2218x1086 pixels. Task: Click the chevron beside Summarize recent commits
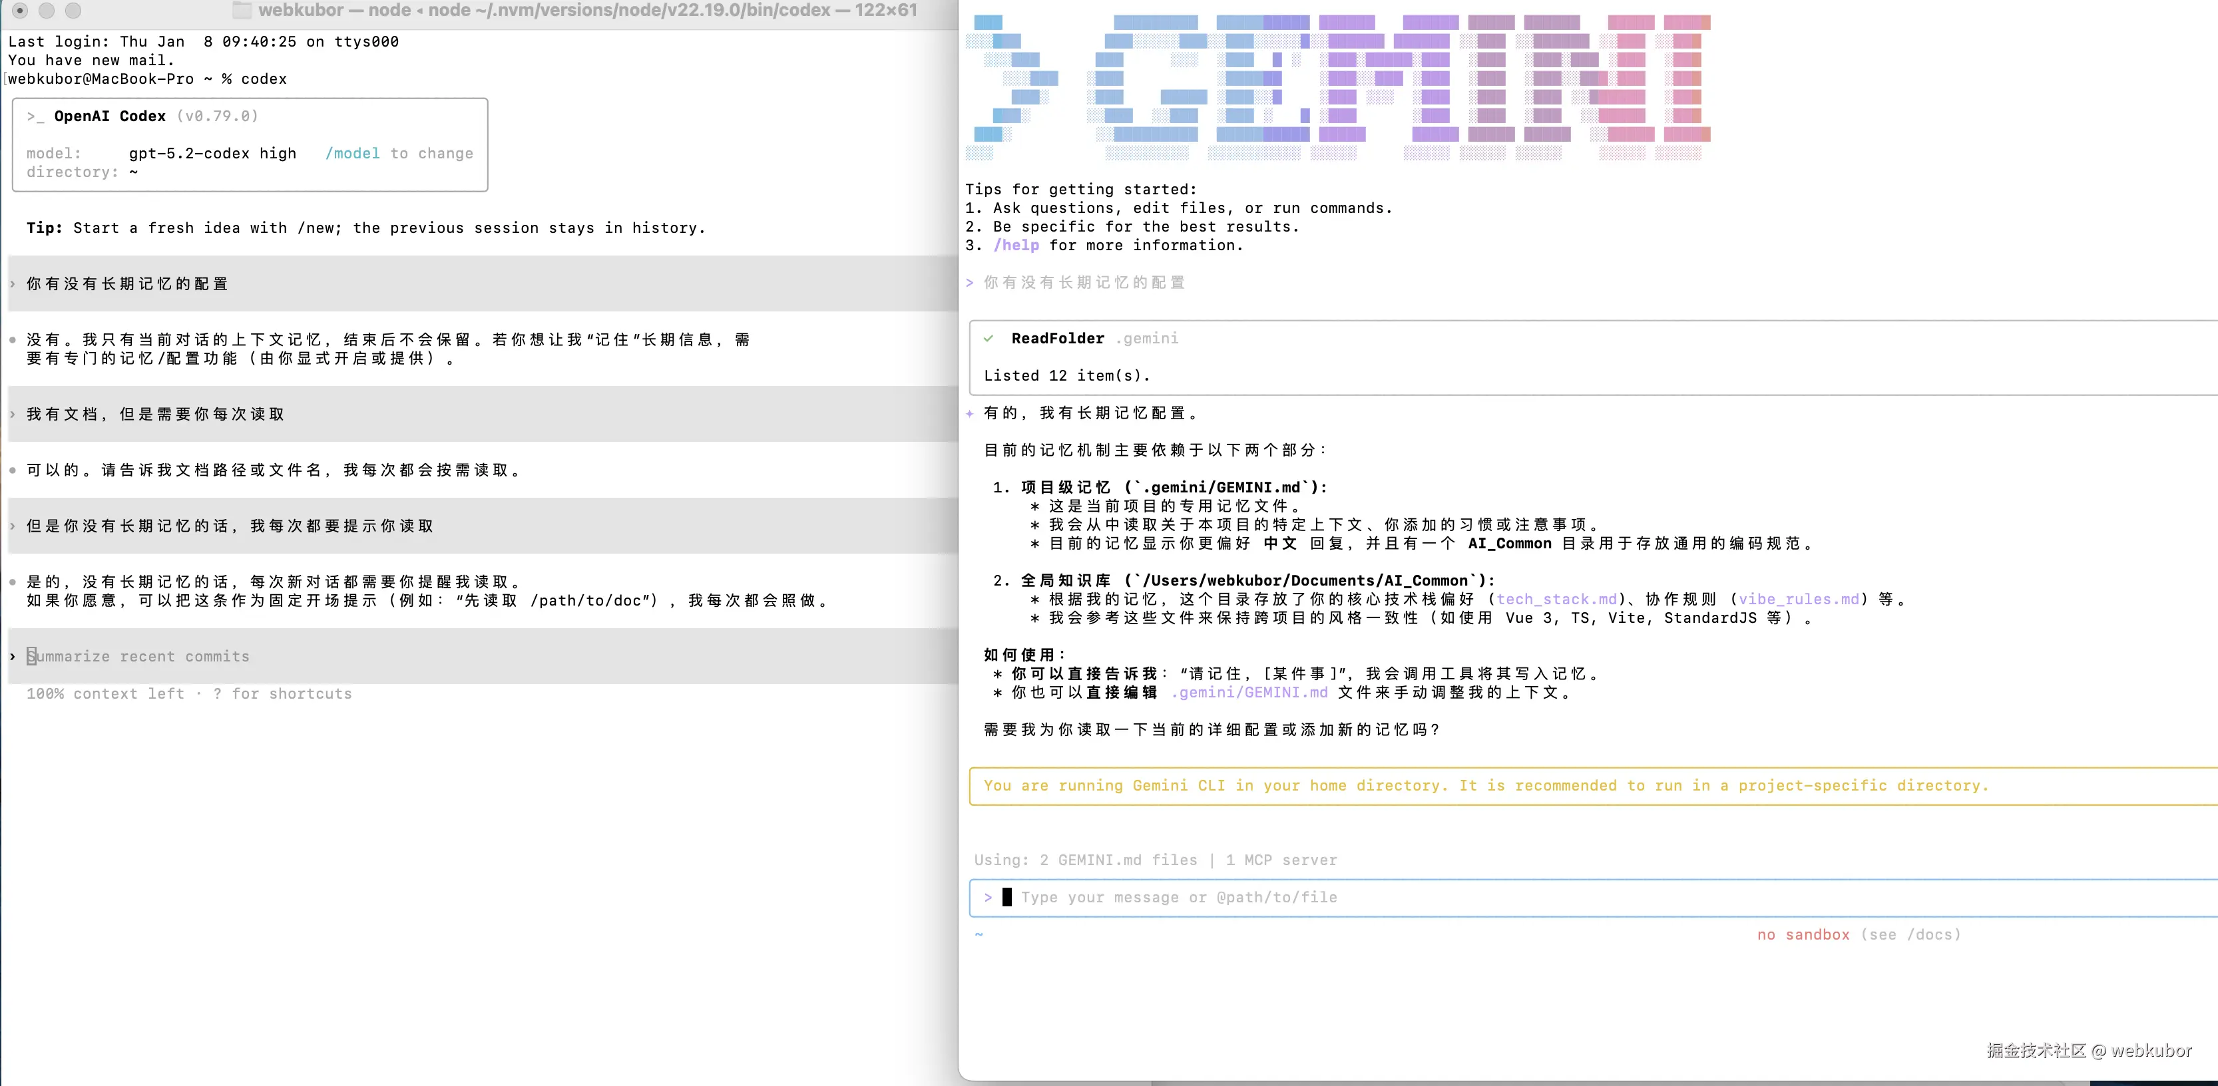[x=12, y=657]
